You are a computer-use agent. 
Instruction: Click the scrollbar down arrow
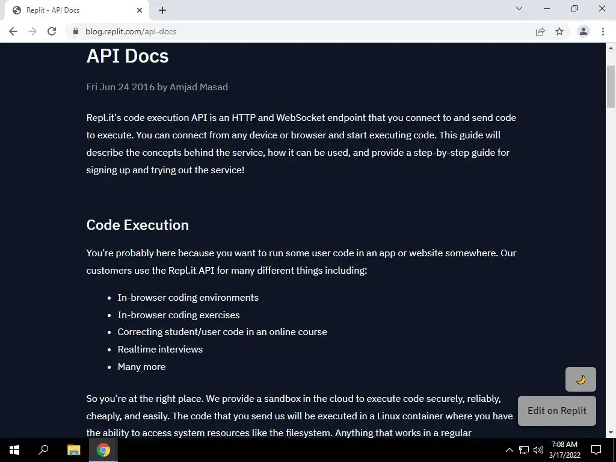pyautogui.click(x=611, y=433)
